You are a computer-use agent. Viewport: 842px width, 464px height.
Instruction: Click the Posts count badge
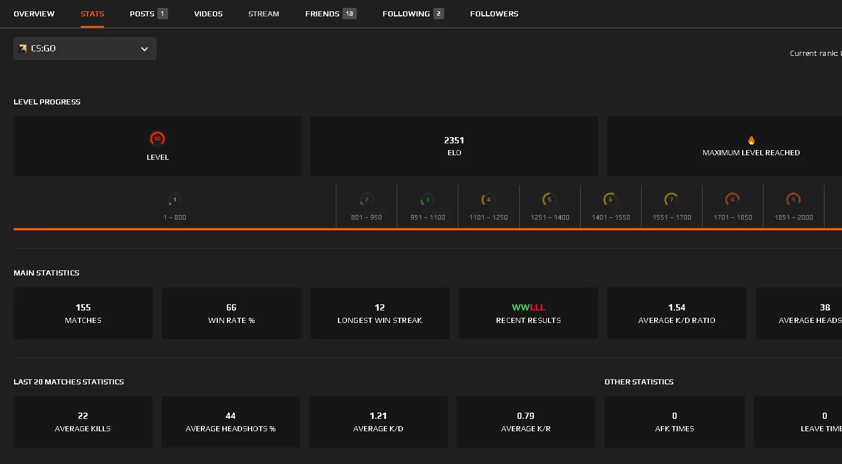pyautogui.click(x=163, y=14)
